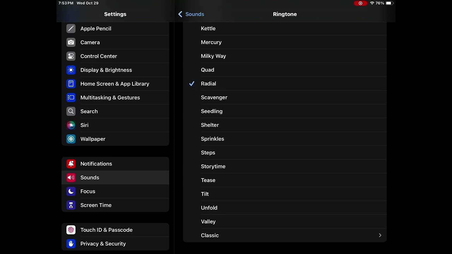This screenshot has height=254, width=452.
Task: Open Focus settings label
Action: (88, 191)
